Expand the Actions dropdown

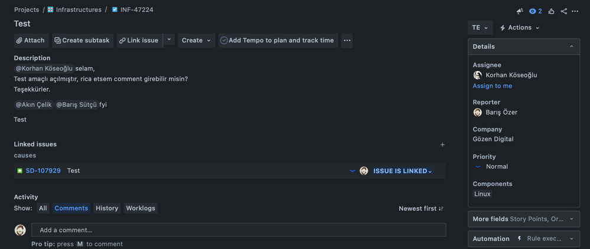(520, 28)
